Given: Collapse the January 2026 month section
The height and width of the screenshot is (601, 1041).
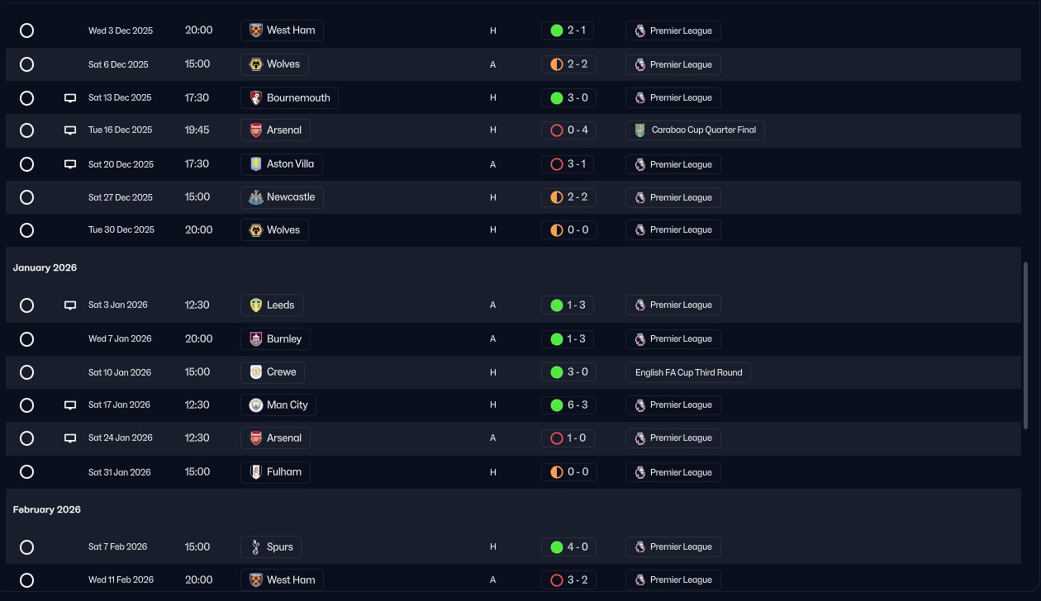Looking at the screenshot, I should (x=45, y=268).
